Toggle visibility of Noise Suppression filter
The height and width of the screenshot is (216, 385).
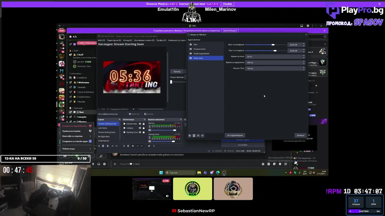coord(191,53)
